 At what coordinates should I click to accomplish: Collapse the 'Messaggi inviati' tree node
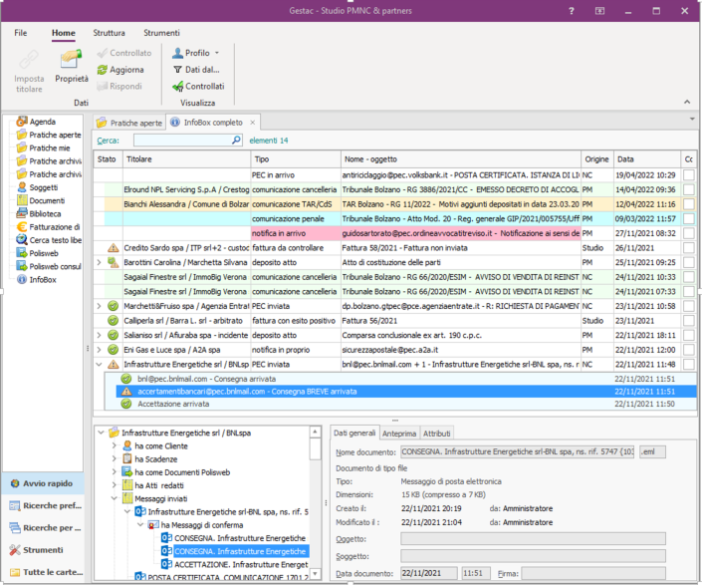pos(114,498)
